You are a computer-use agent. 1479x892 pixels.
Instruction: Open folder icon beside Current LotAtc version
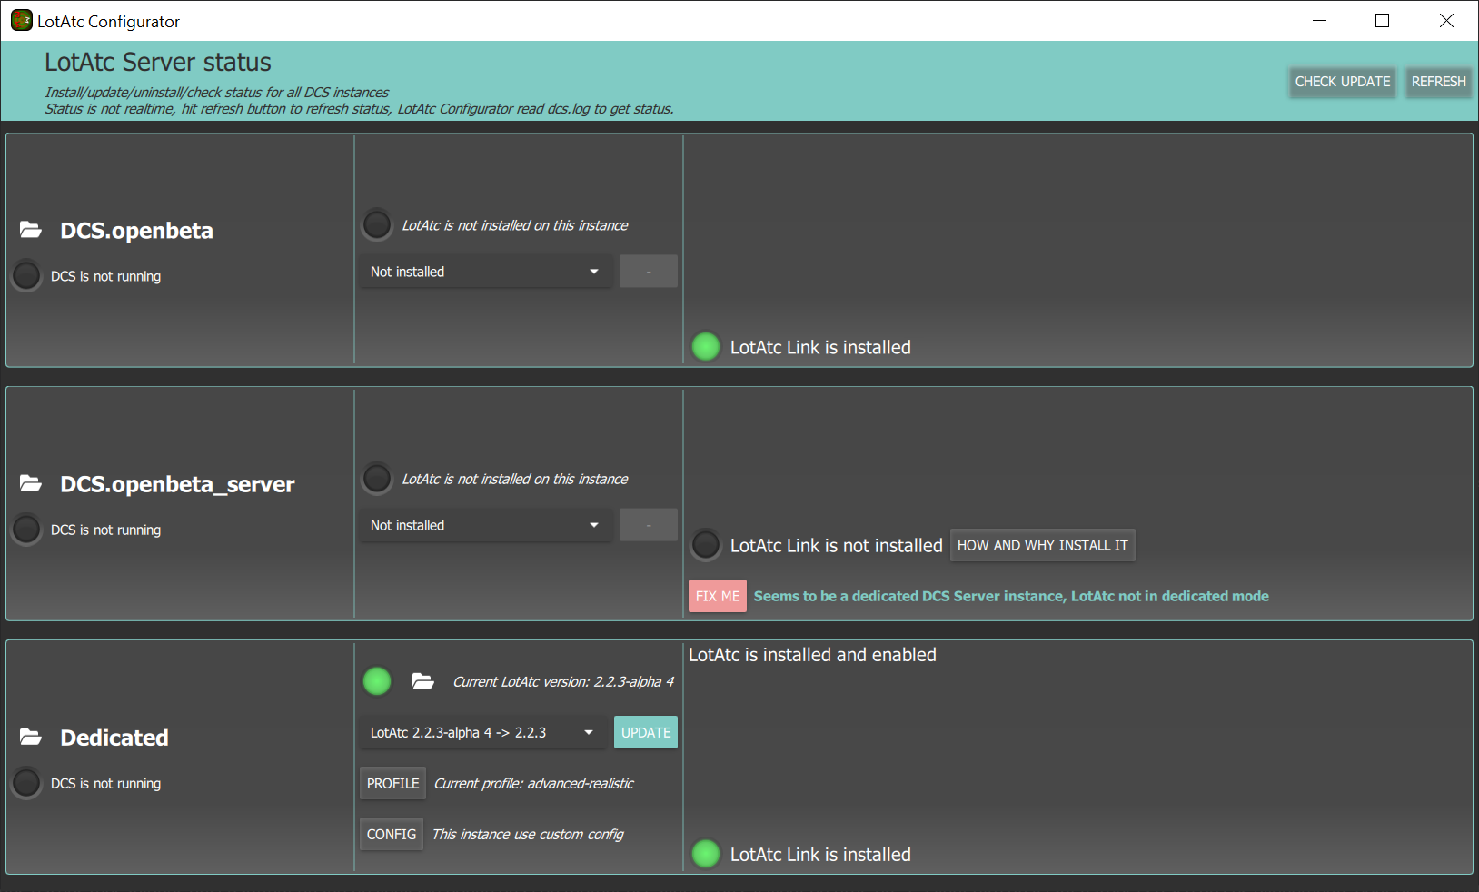coord(423,681)
